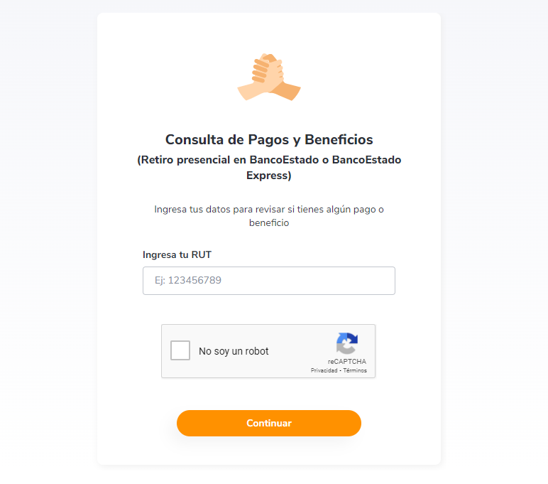Click the "Ingresa tu RUT" field label
548x484 pixels.
177,254
